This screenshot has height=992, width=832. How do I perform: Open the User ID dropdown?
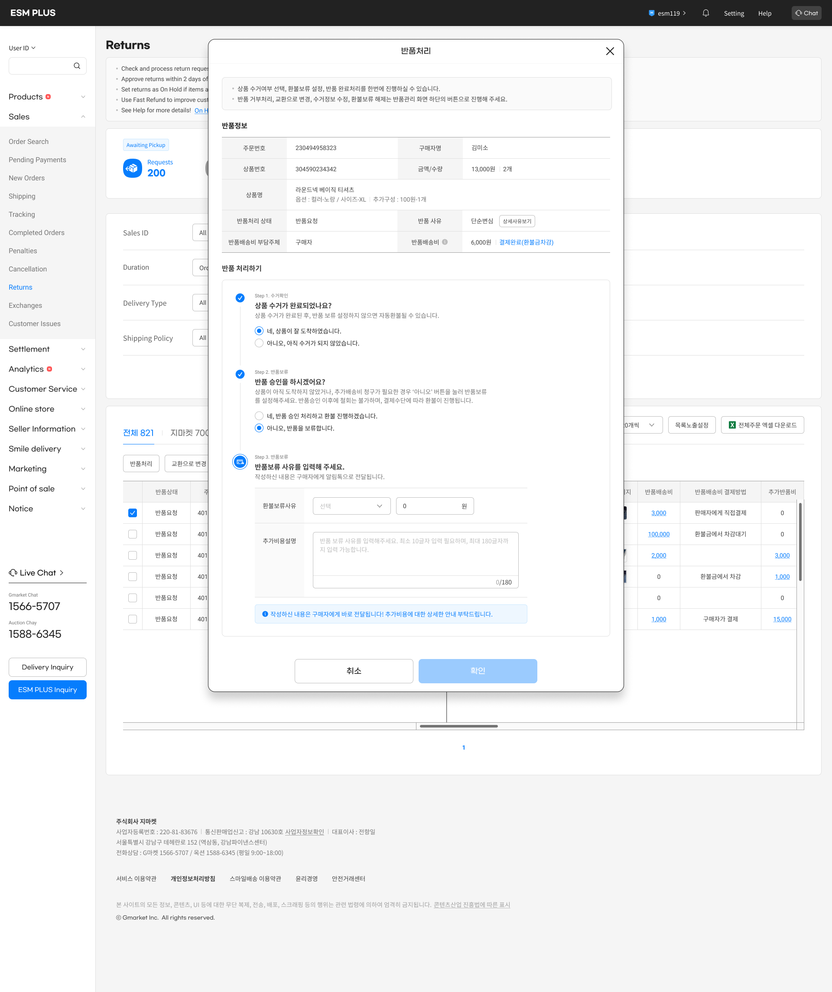point(22,48)
